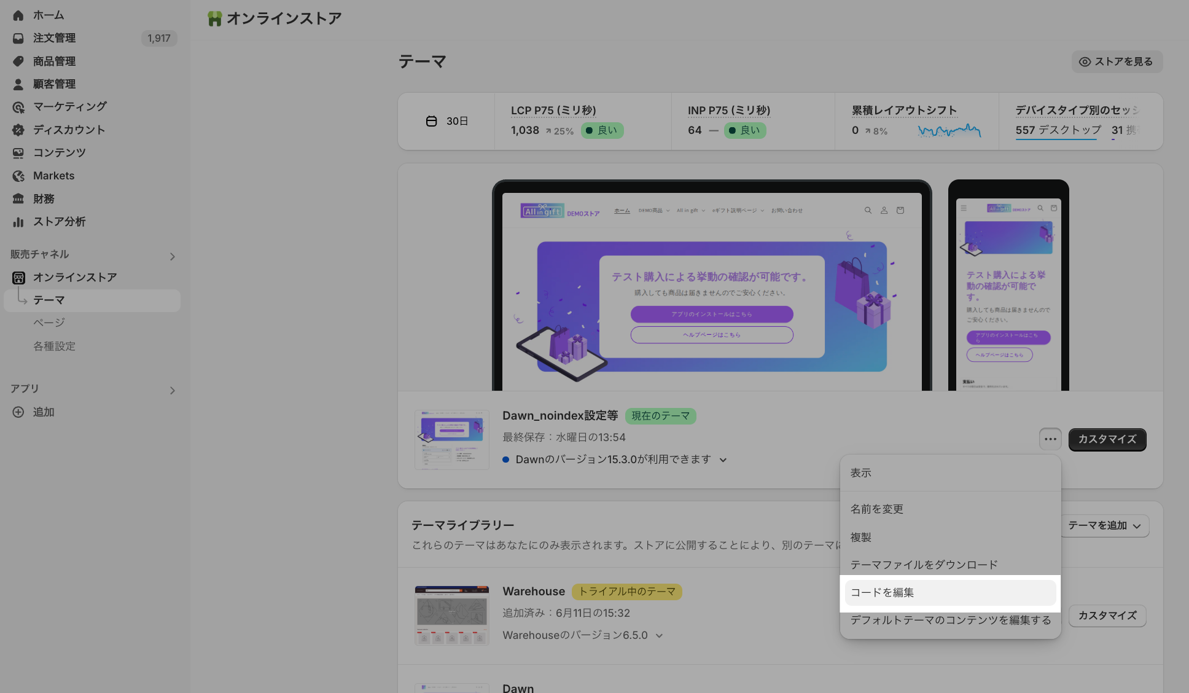Click the Discounts badge icon
1189x693 pixels.
coord(18,130)
